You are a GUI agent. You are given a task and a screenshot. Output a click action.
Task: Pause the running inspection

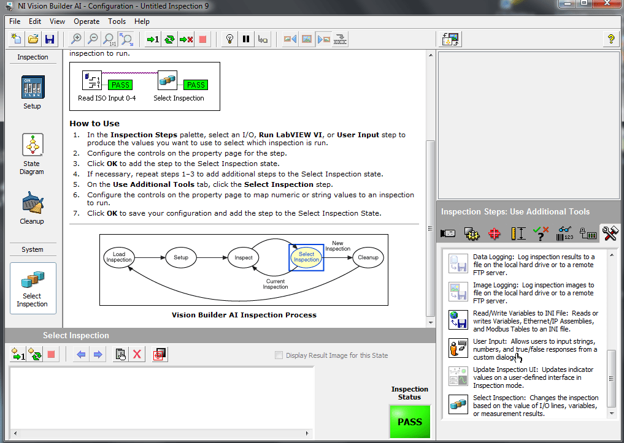pos(245,39)
